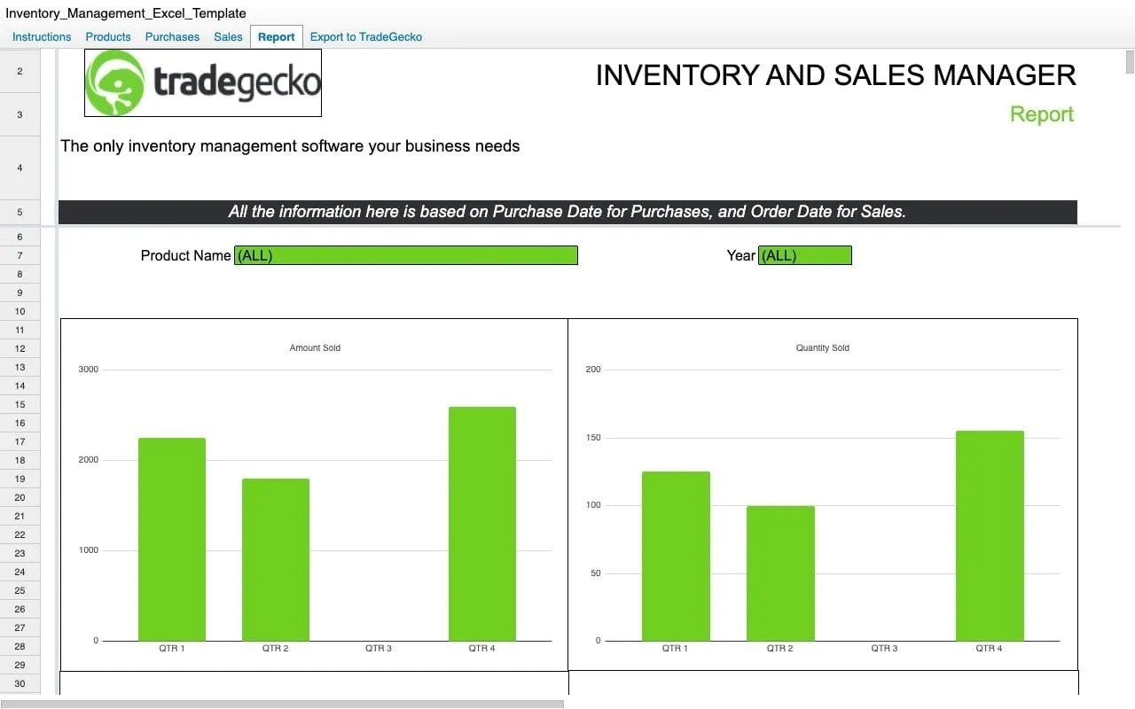The width and height of the screenshot is (1135, 709).
Task: Open the Product Name filter dropdown
Action: point(404,255)
